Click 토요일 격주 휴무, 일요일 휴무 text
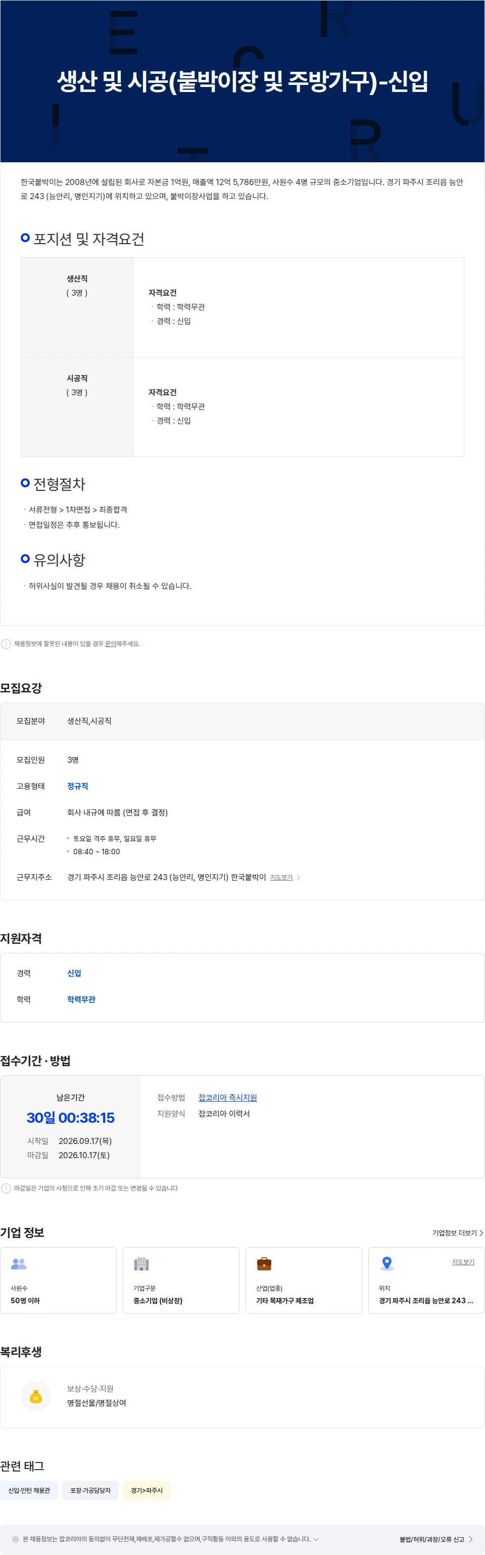 (x=115, y=839)
